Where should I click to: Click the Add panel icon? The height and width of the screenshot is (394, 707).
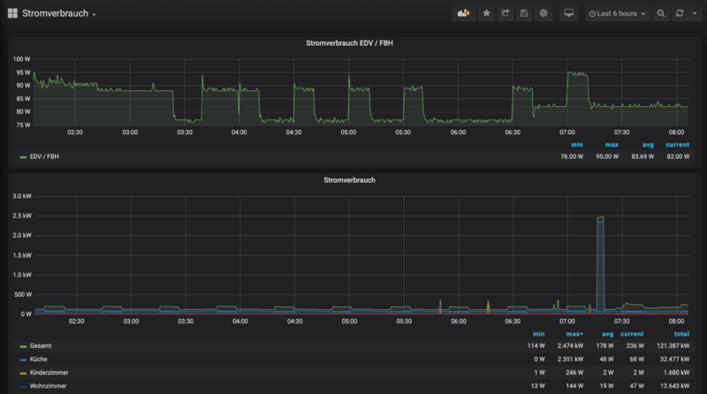(x=463, y=13)
